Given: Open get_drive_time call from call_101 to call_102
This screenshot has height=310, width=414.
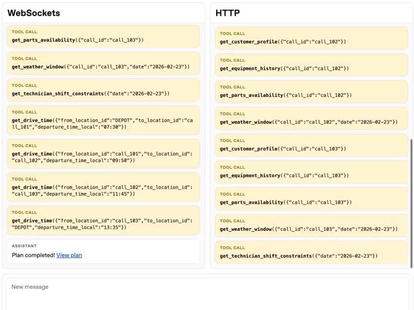Looking at the screenshot, I should pyautogui.click(x=103, y=153).
